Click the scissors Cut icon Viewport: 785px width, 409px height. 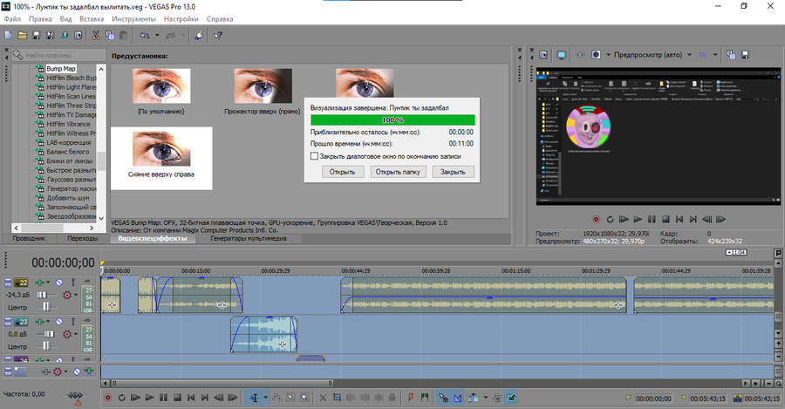[x=96, y=35]
